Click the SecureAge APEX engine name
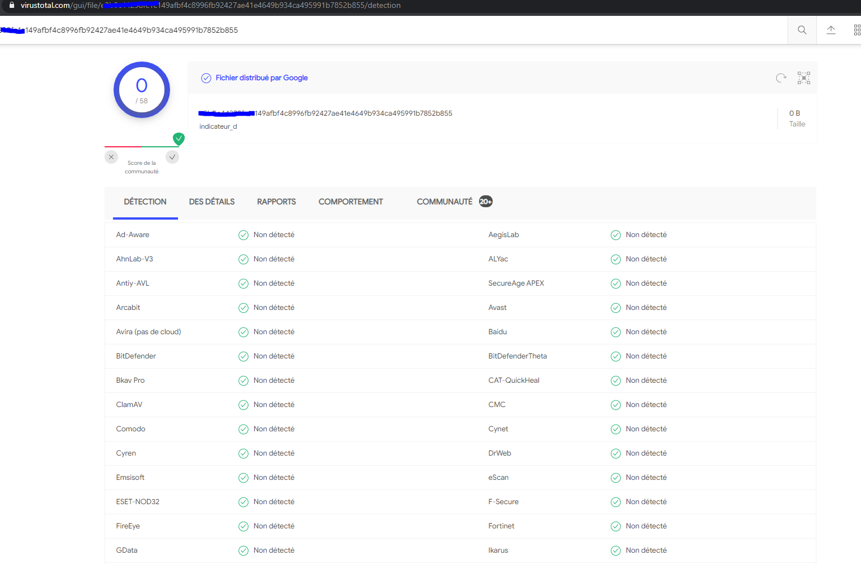This screenshot has height=564, width=861. [x=516, y=283]
